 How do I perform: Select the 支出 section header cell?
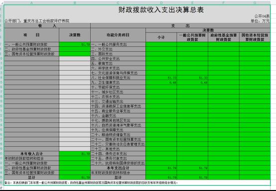180,26
